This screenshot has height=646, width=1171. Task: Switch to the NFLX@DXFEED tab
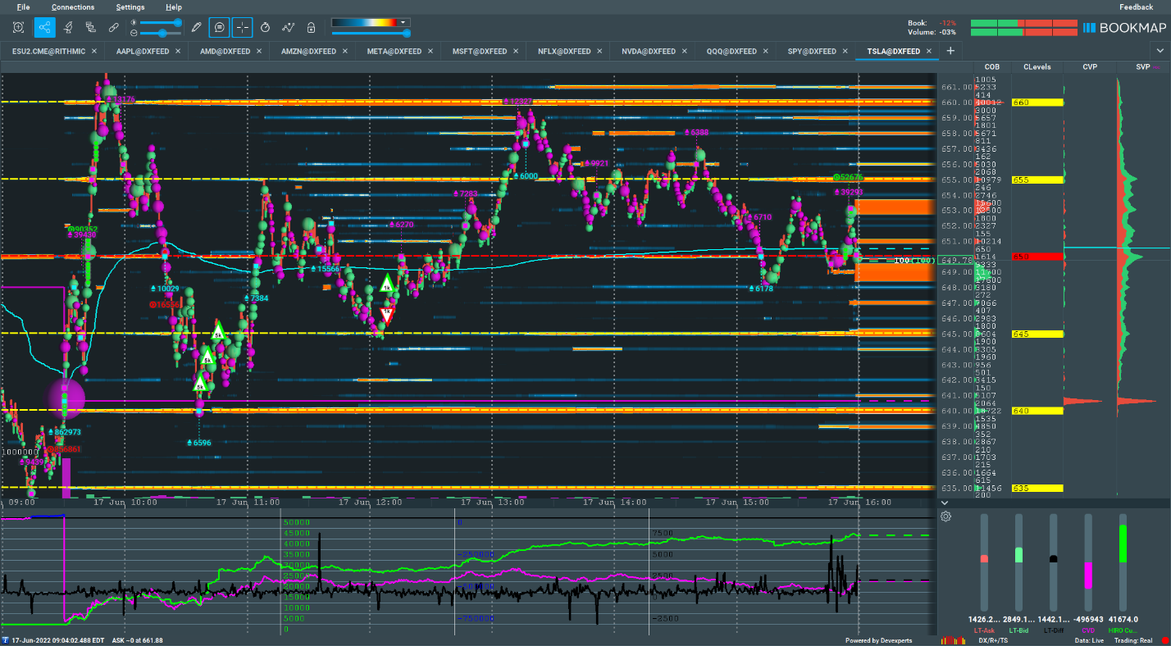click(564, 51)
